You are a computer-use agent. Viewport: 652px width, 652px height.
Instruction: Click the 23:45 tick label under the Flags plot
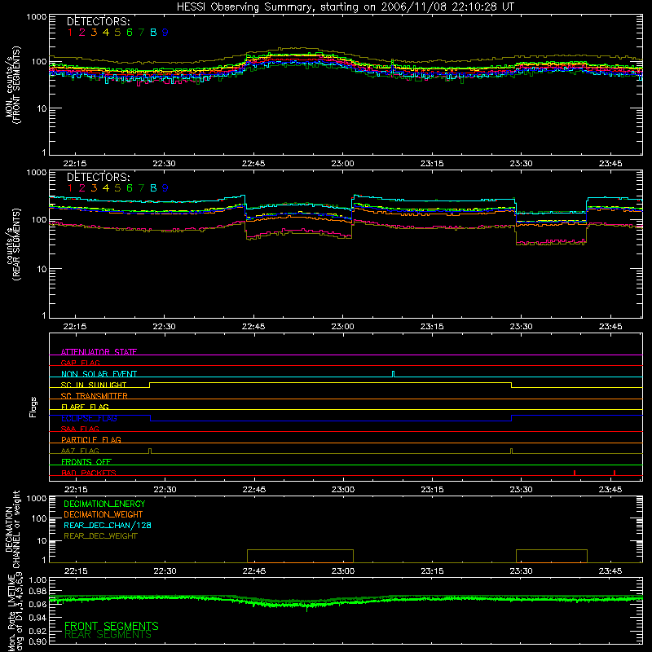tap(610, 490)
